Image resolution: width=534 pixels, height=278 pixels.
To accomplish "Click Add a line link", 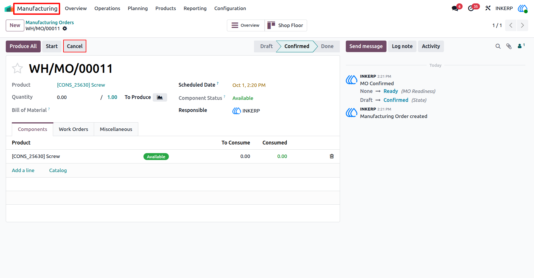I will [x=23, y=170].
